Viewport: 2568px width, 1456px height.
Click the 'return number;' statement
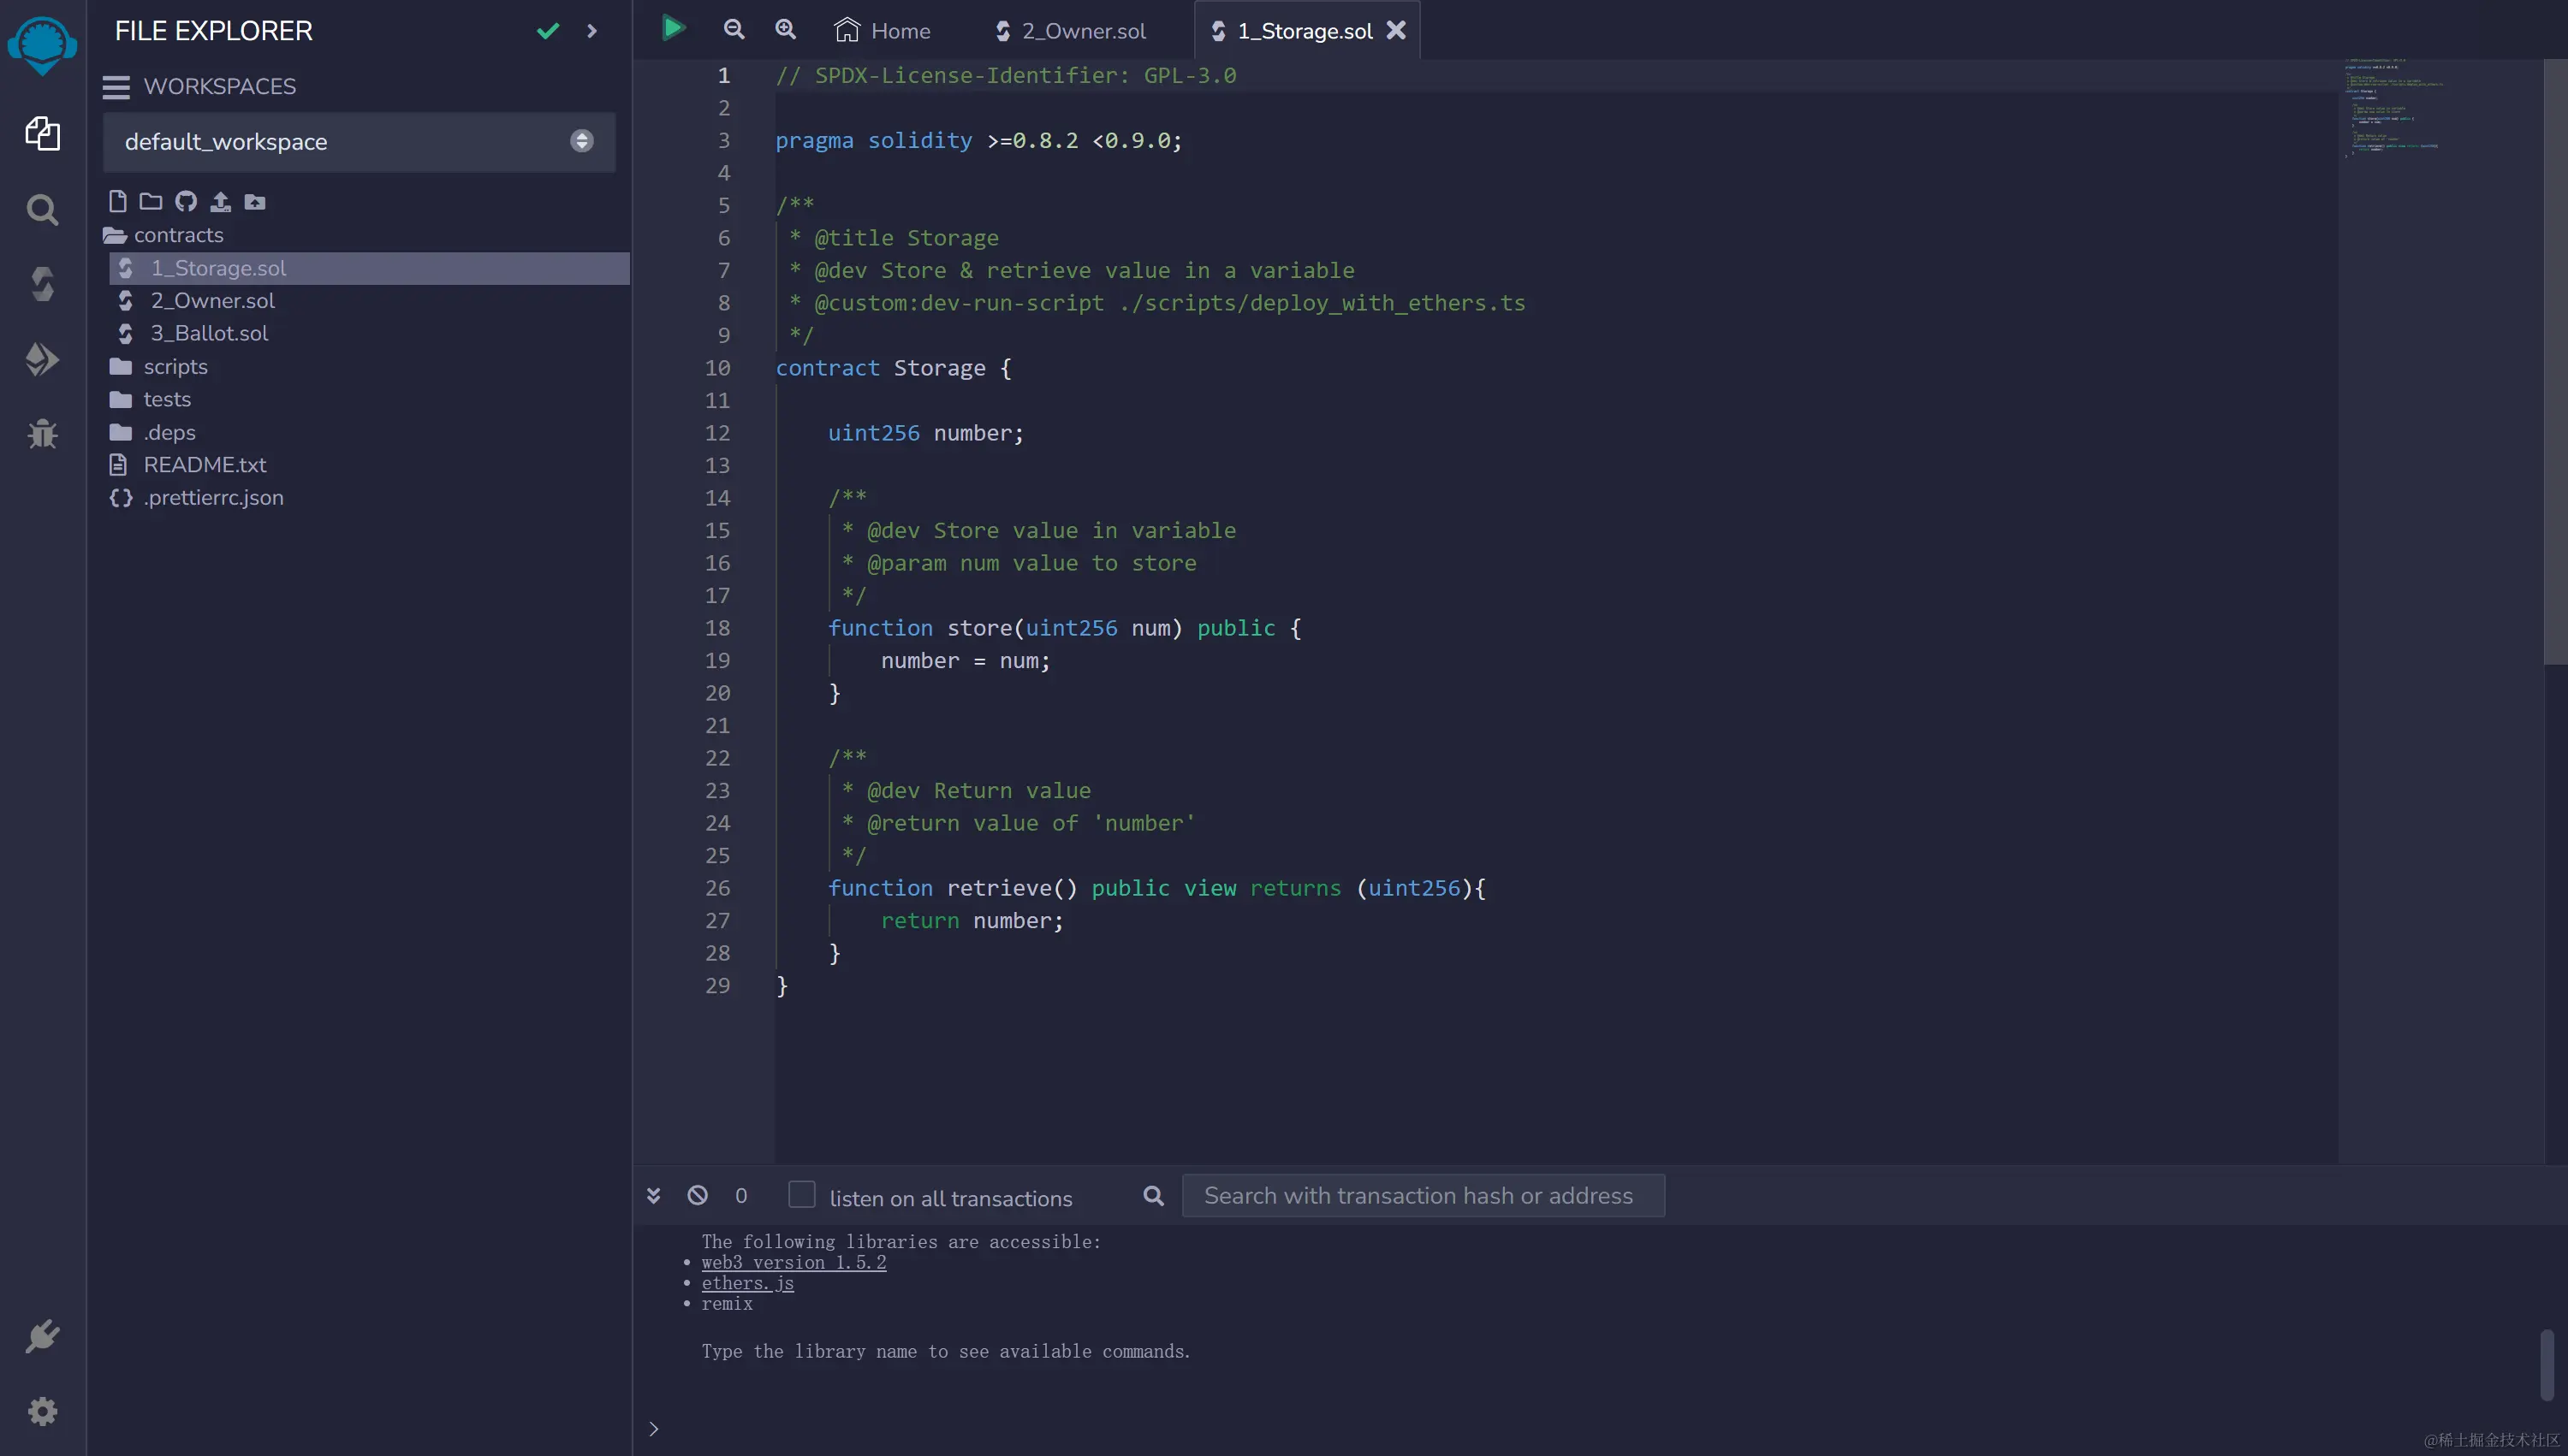[972, 921]
